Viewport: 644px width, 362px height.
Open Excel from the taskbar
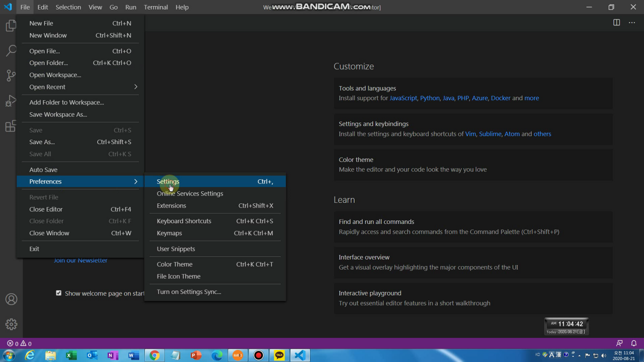71,355
